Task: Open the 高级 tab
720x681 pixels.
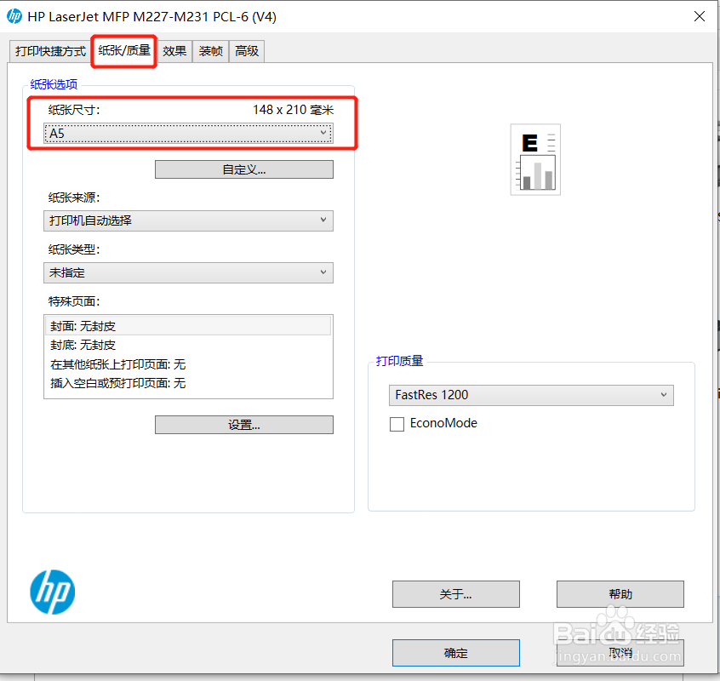Action: pos(247,51)
